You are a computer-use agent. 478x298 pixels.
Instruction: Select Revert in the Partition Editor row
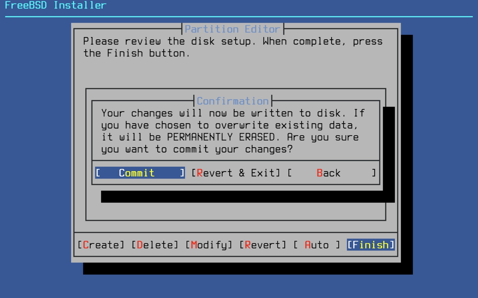click(x=263, y=245)
